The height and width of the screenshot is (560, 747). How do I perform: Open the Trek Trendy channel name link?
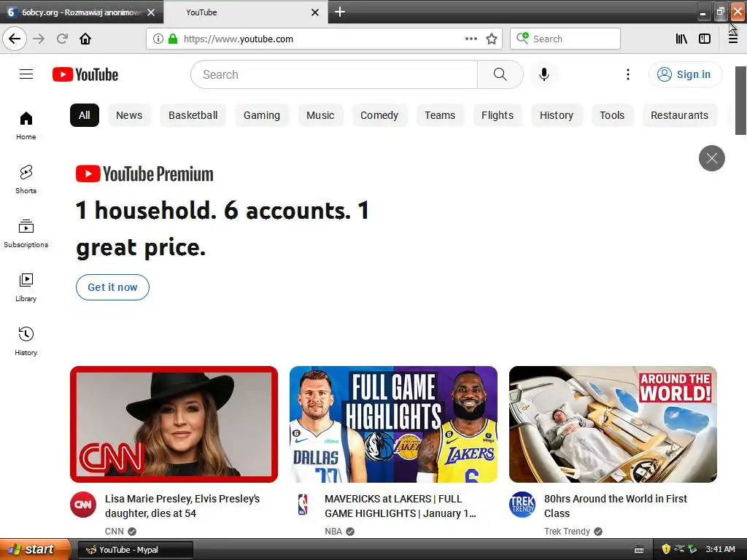pyautogui.click(x=567, y=531)
